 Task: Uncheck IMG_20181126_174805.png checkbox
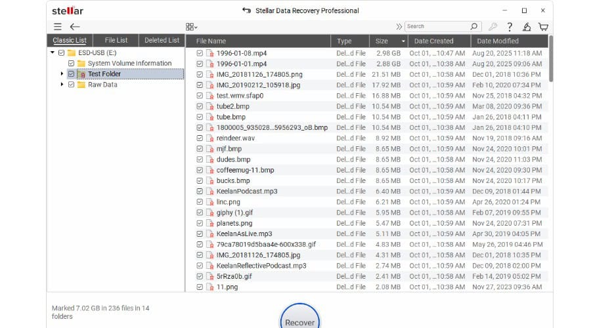point(200,75)
